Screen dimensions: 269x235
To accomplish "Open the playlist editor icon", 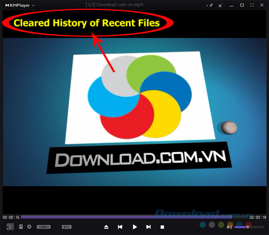I will point(21,227).
